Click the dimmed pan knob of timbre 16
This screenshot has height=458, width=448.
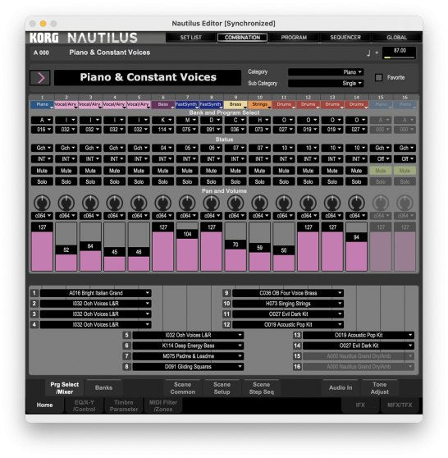(405, 203)
